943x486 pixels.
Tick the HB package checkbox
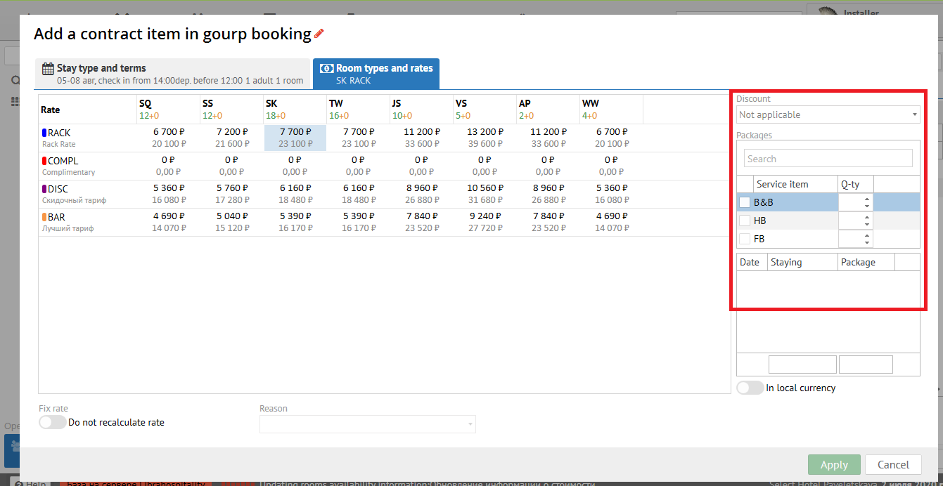click(745, 221)
